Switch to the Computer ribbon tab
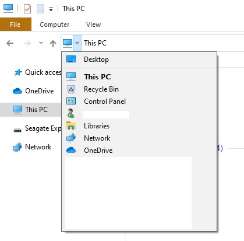 (55, 25)
